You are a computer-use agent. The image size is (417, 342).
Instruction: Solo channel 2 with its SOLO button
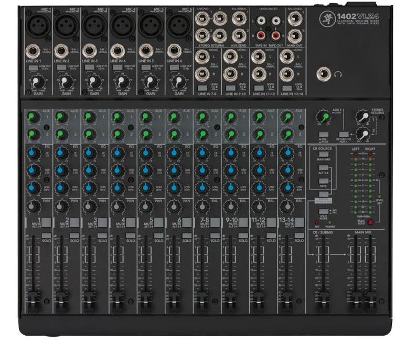(74, 236)
